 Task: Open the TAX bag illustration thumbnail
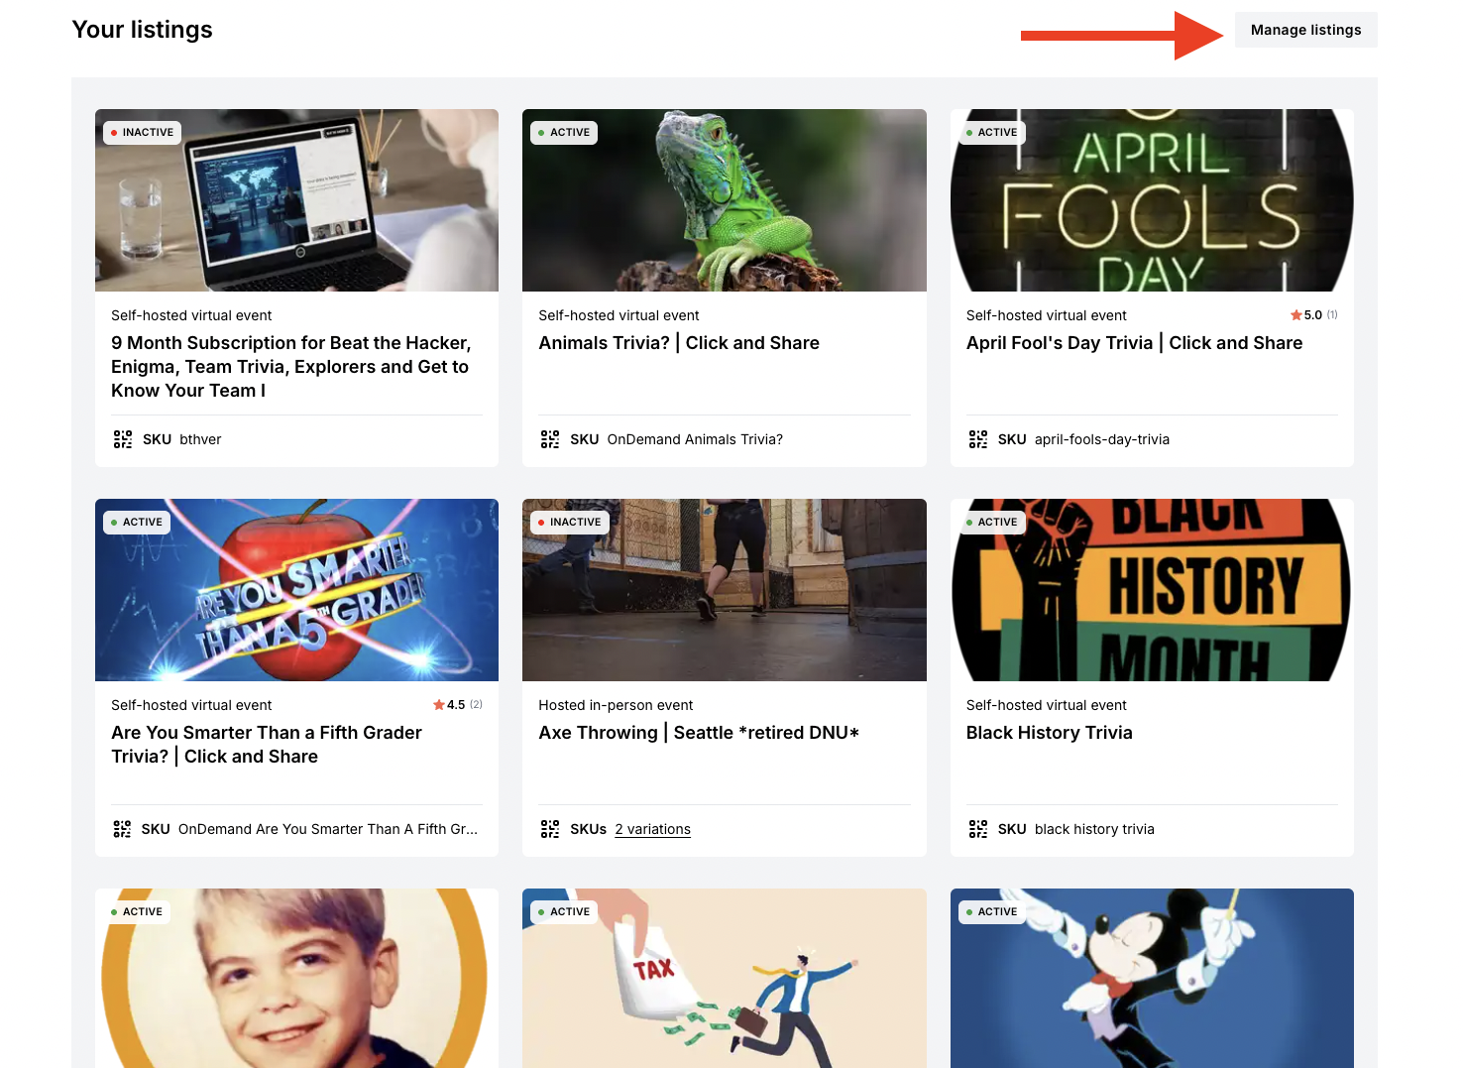[x=725, y=978]
